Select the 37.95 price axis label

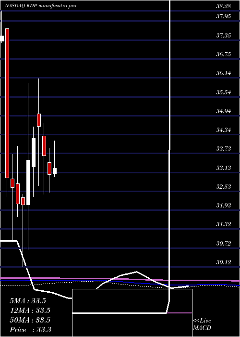(224, 16)
